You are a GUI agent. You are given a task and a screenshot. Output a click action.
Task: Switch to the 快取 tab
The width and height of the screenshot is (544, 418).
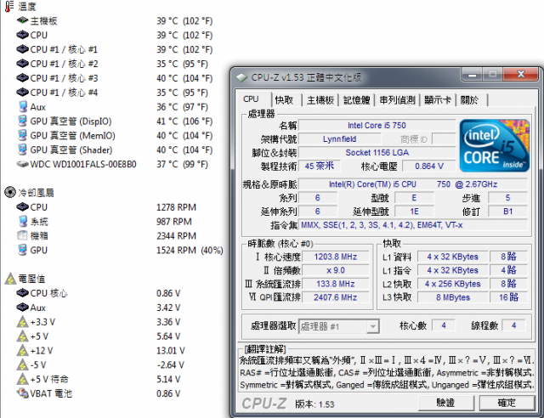pos(284,100)
